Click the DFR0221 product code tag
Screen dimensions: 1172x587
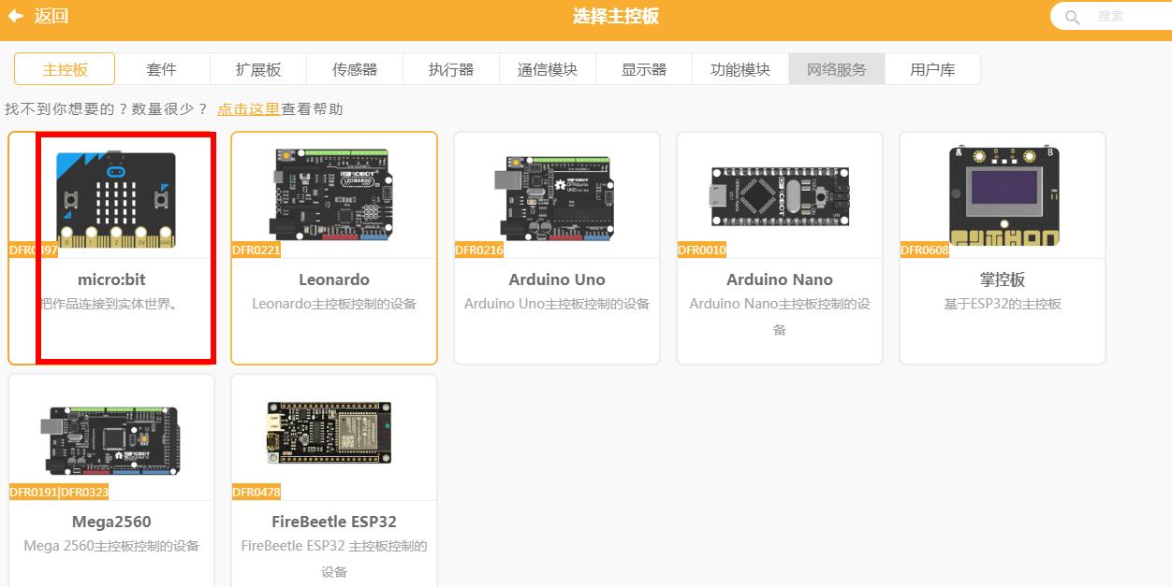[x=256, y=250]
